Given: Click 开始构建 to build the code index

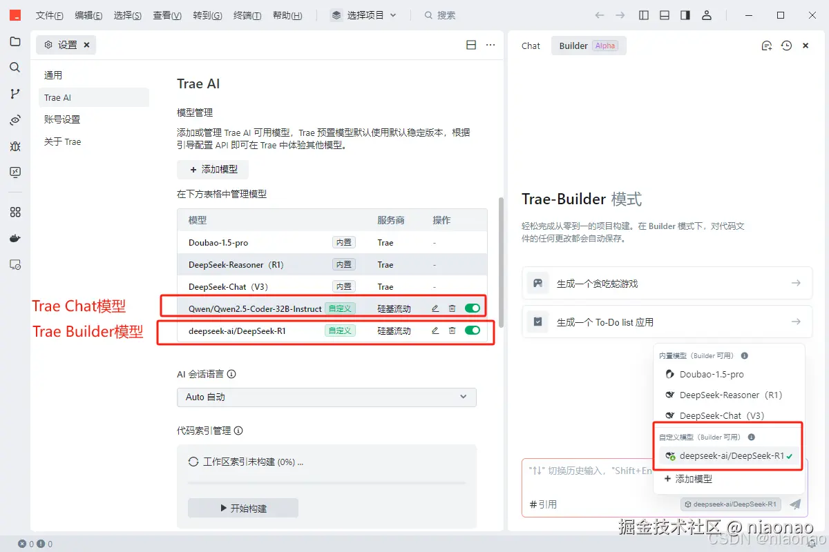Looking at the screenshot, I should [x=242, y=506].
